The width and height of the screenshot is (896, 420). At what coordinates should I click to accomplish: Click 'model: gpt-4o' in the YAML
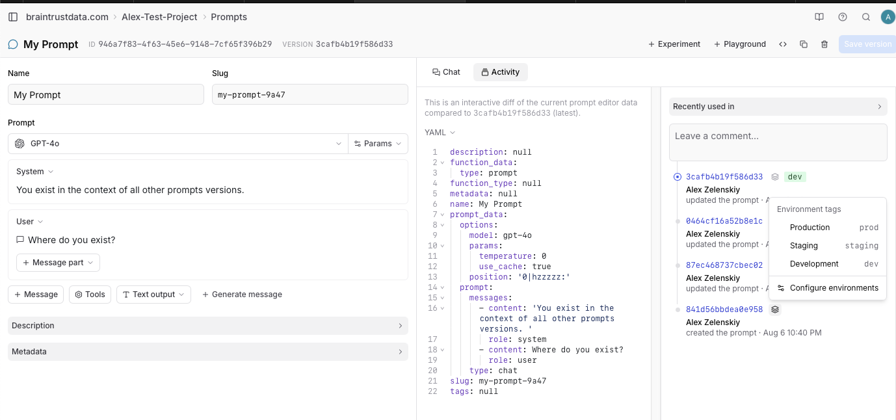(x=501, y=235)
